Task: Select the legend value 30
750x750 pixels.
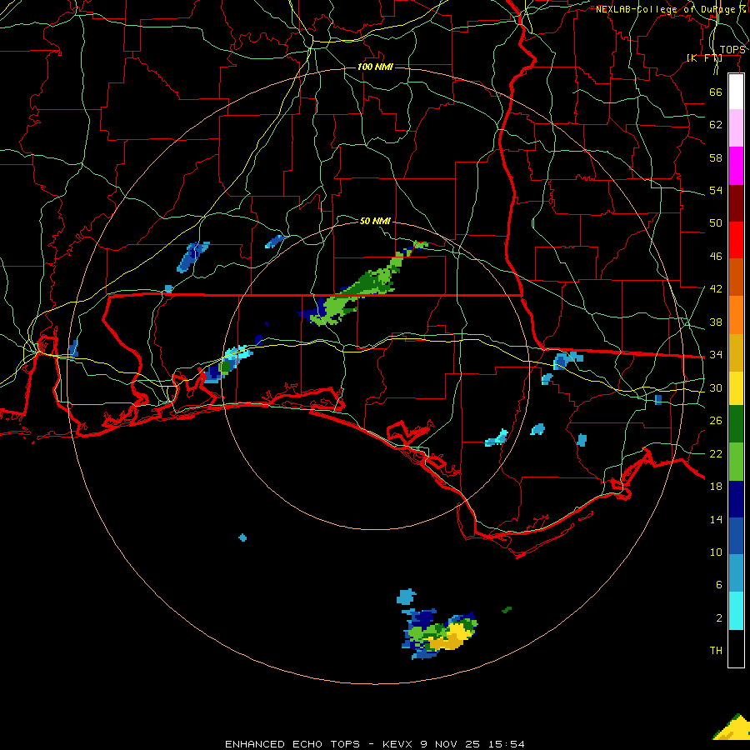Action: click(716, 387)
